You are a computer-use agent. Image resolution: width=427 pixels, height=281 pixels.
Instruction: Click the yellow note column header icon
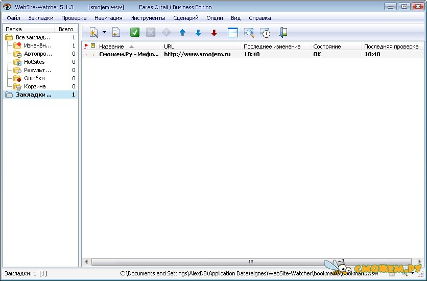(x=93, y=46)
